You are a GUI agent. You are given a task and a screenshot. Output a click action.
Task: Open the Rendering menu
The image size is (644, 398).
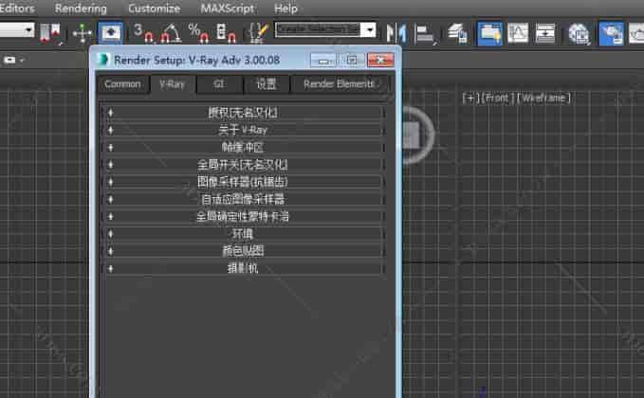point(81,8)
